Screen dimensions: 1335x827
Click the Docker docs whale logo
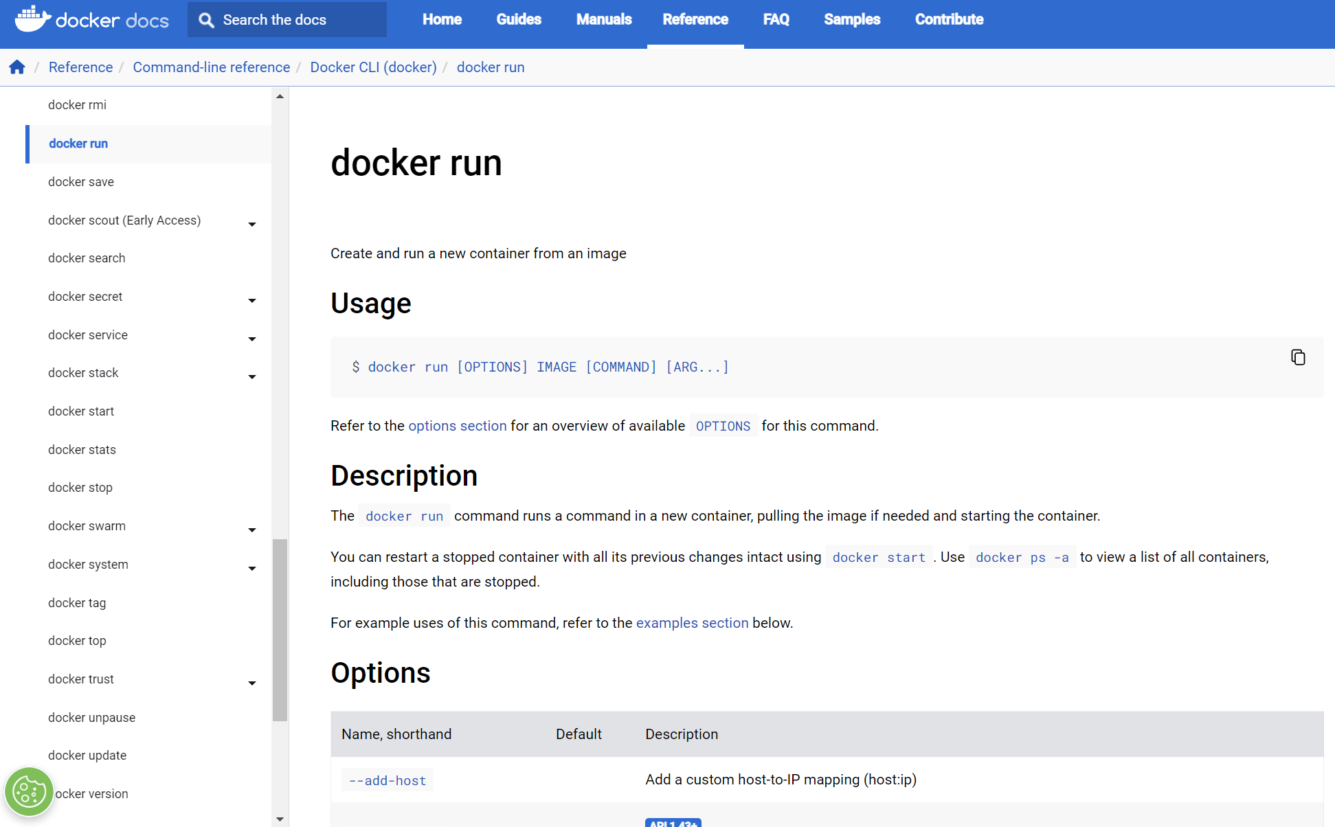33,19
